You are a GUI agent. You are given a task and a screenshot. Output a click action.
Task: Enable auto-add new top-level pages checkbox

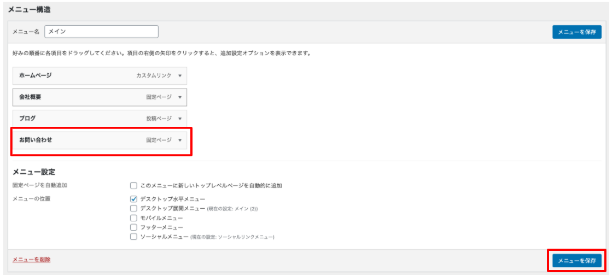coord(133,186)
